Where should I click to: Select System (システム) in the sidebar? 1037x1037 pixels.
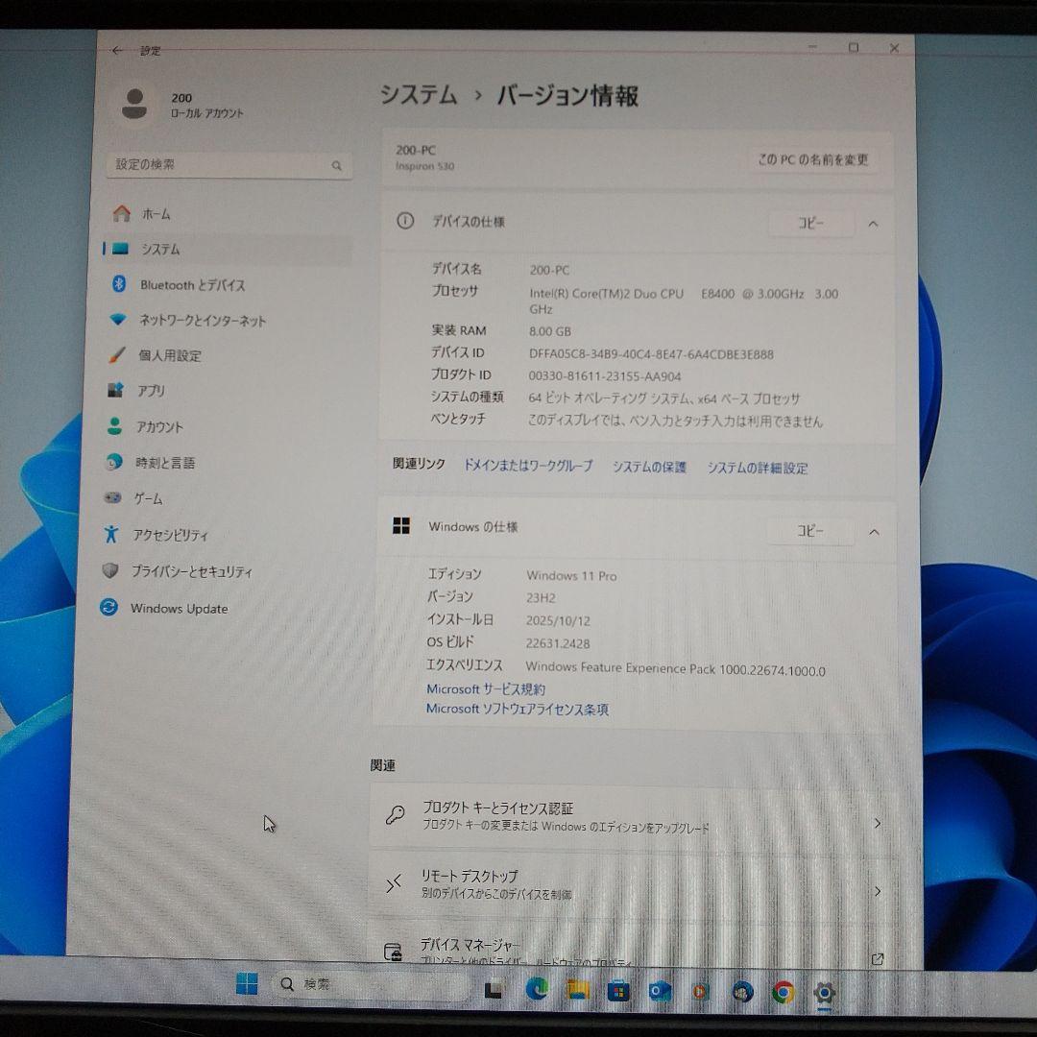coord(229,250)
